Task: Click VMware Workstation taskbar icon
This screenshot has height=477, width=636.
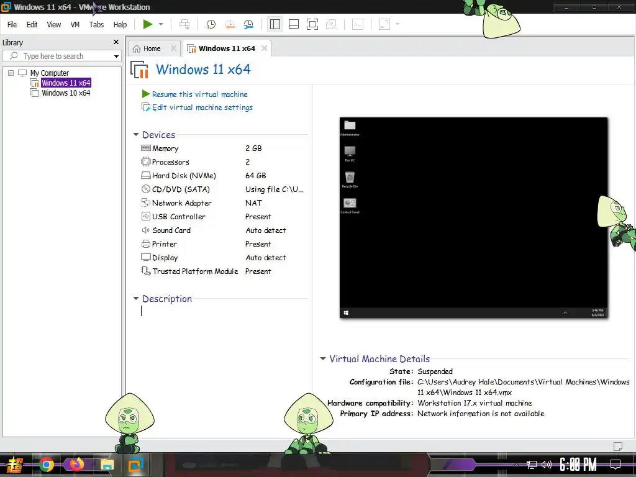Action: coord(136,465)
